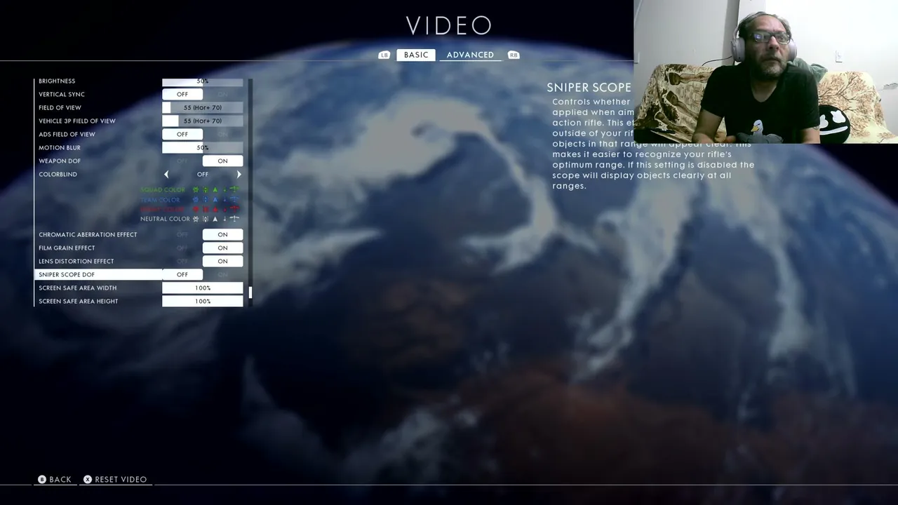898x505 pixels.
Task: Adjust the Screen Safe Area Width slider
Action: [203, 288]
